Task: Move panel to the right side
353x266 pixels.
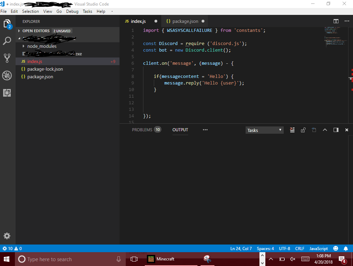Action: [336, 130]
